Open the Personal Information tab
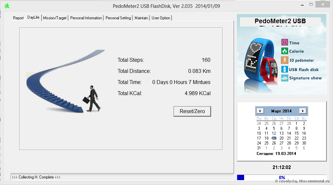The image size is (333, 185). tap(86, 18)
